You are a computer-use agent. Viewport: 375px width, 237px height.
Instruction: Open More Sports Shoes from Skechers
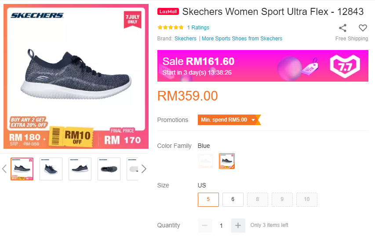pos(242,39)
